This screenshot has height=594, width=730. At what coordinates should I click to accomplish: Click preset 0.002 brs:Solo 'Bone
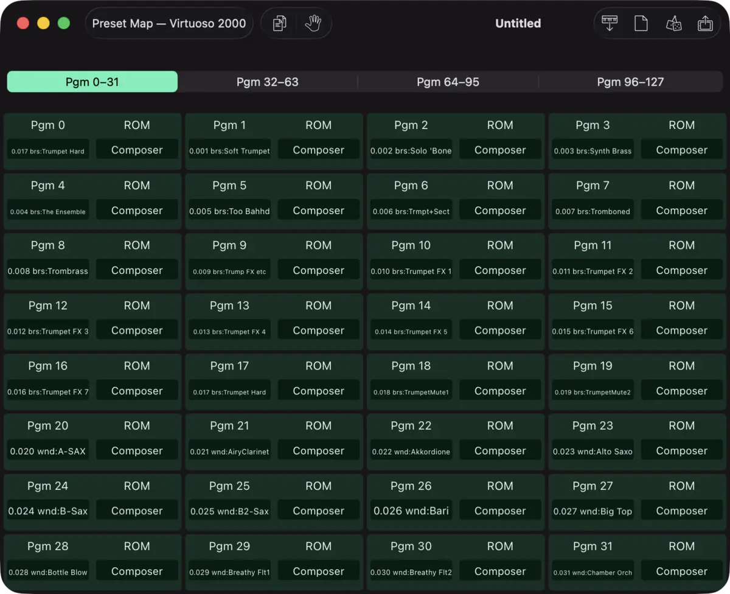[411, 151]
